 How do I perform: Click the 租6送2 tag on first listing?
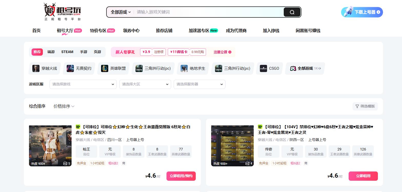pyautogui.click(x=113, y=163)
